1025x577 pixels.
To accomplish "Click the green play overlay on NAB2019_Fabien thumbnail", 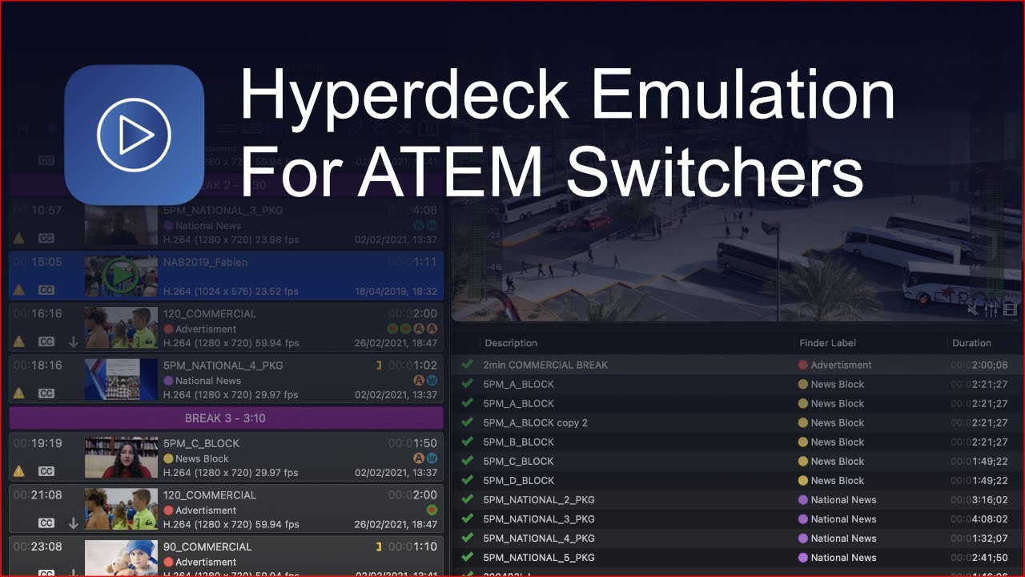I will tap(121, 276).
